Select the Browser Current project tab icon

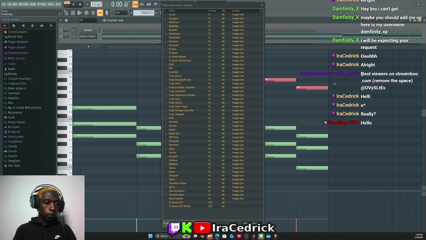(x=14, y=26)
